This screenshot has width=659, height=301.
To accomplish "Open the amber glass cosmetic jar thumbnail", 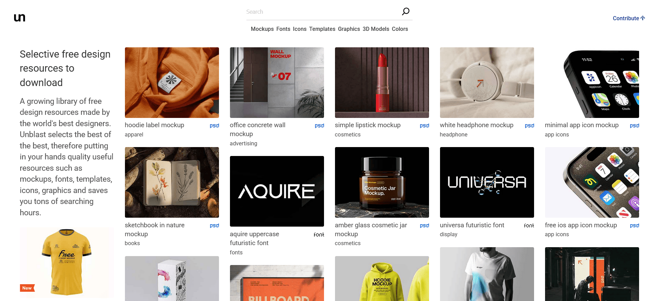I will pyautogui.click(x=382, y=182).
